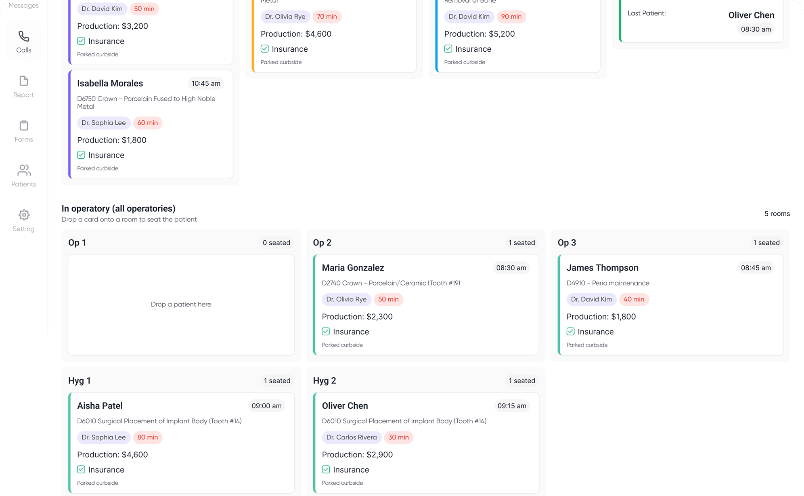This screenshot has height=496, width=804.
Task: Open the Aisha Patel patient card
Action: pyautogui.click(x=100, y=406)
